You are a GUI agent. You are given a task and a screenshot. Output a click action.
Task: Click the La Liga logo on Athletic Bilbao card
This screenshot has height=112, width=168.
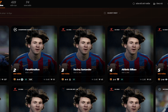point(111,30)
